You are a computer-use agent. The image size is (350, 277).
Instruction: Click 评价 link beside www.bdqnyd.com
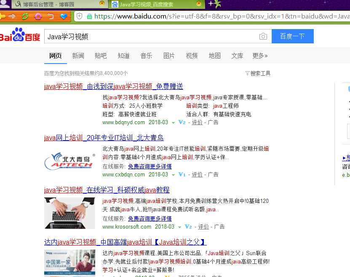tap(197, 122)
